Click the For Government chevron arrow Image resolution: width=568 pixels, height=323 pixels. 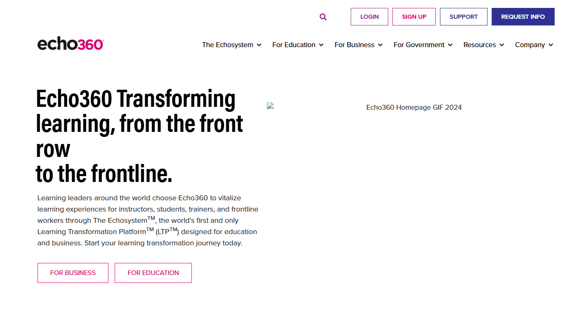[450, 45]
